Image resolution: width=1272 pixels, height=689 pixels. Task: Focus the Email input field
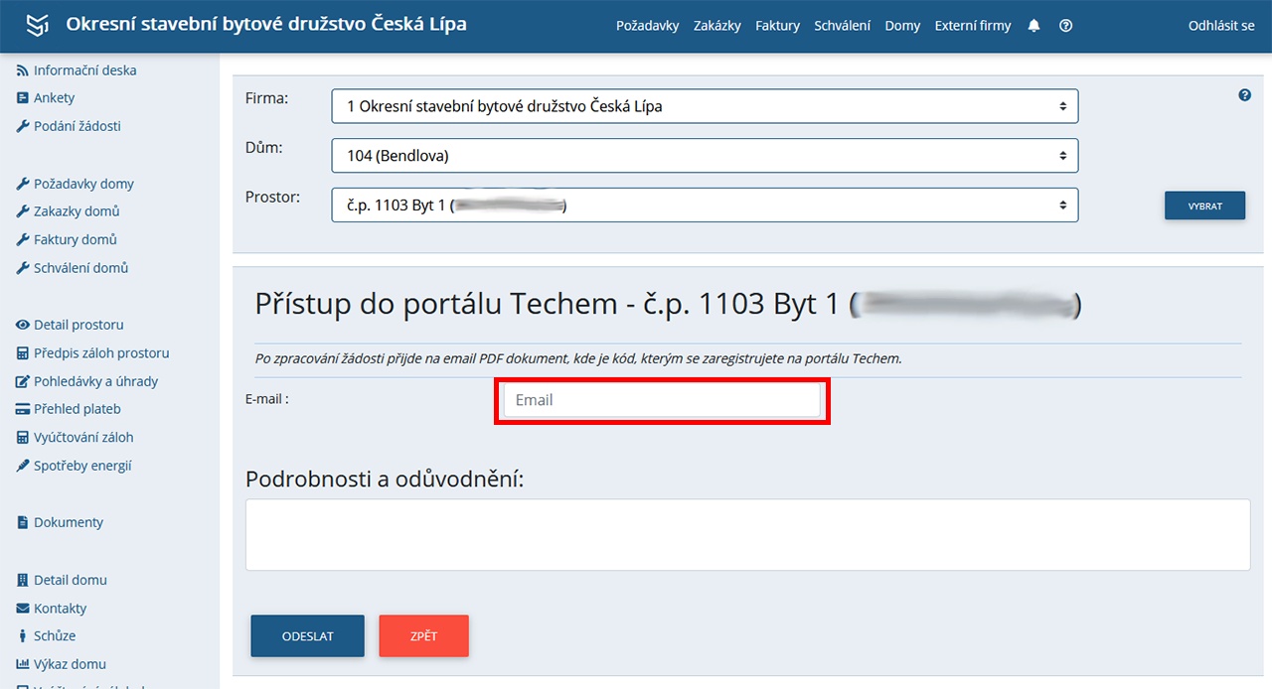tap(662, 400)
